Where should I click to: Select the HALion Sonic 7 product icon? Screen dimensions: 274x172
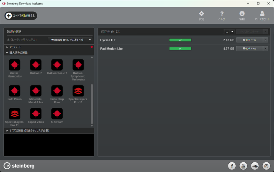(57, 65)
